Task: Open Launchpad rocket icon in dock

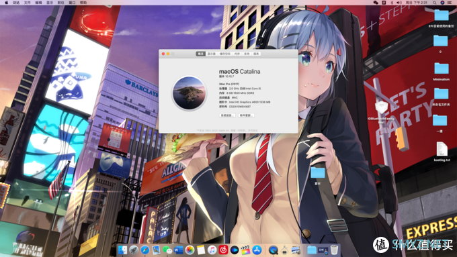Action: (x=134, y=250)
